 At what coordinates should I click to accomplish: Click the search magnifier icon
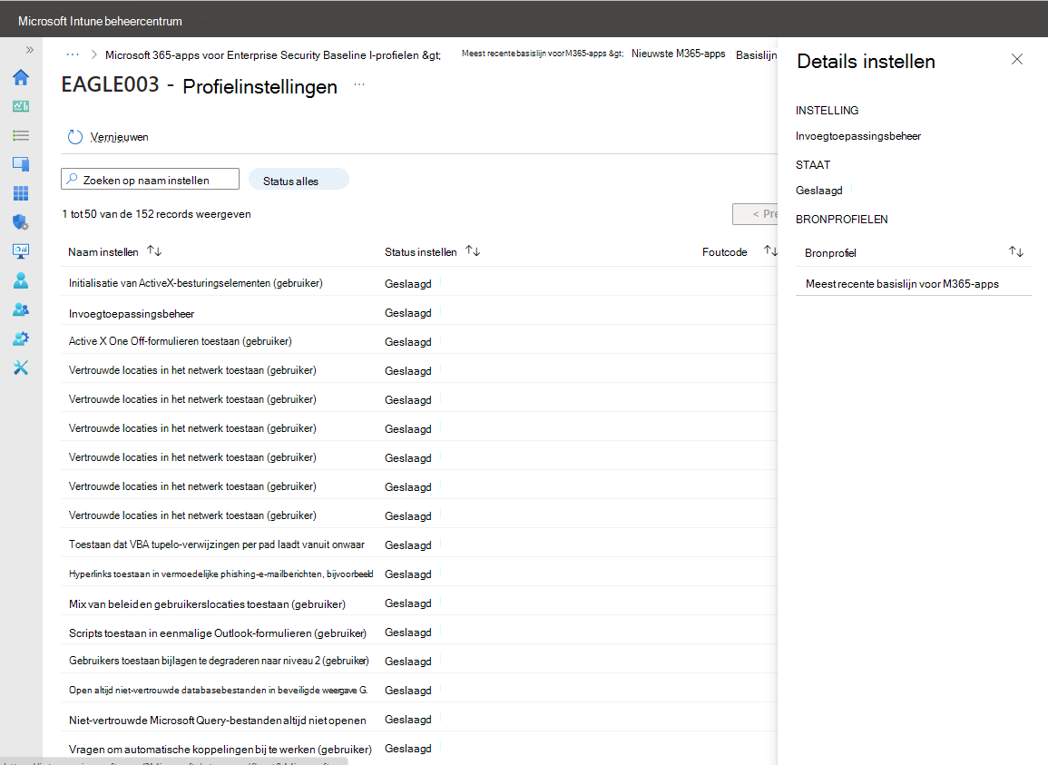pos(73,179)
